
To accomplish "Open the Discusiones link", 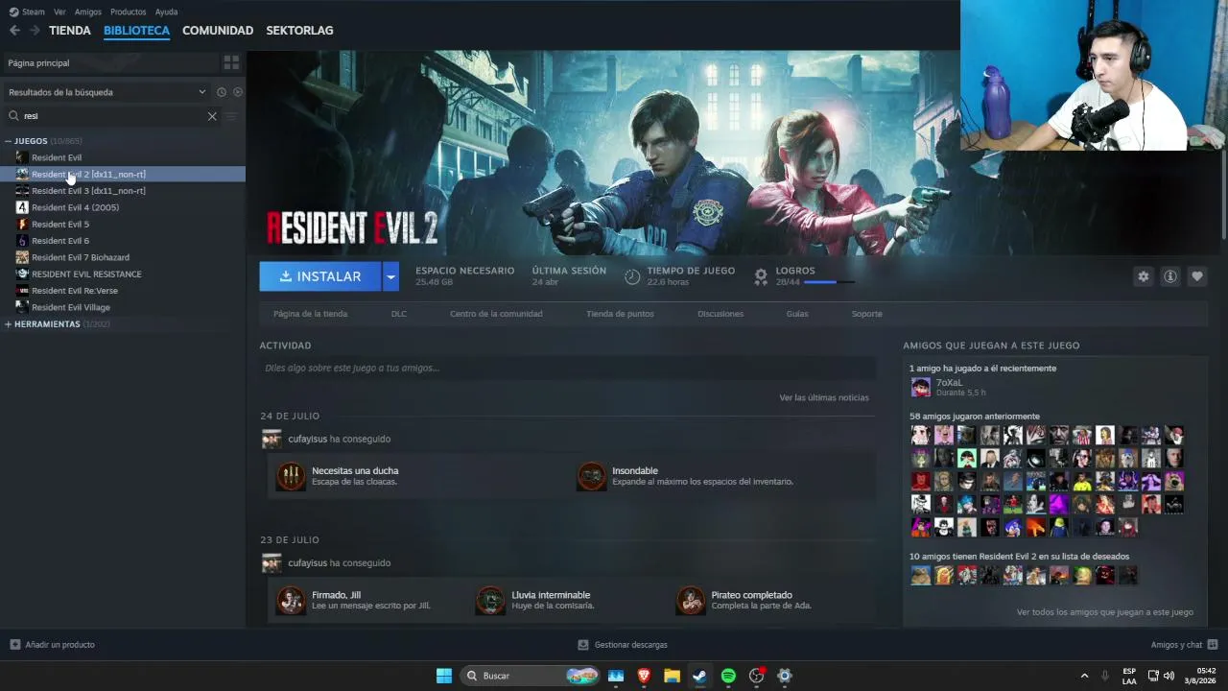I will pyautogui.click(x=720, y=314).
